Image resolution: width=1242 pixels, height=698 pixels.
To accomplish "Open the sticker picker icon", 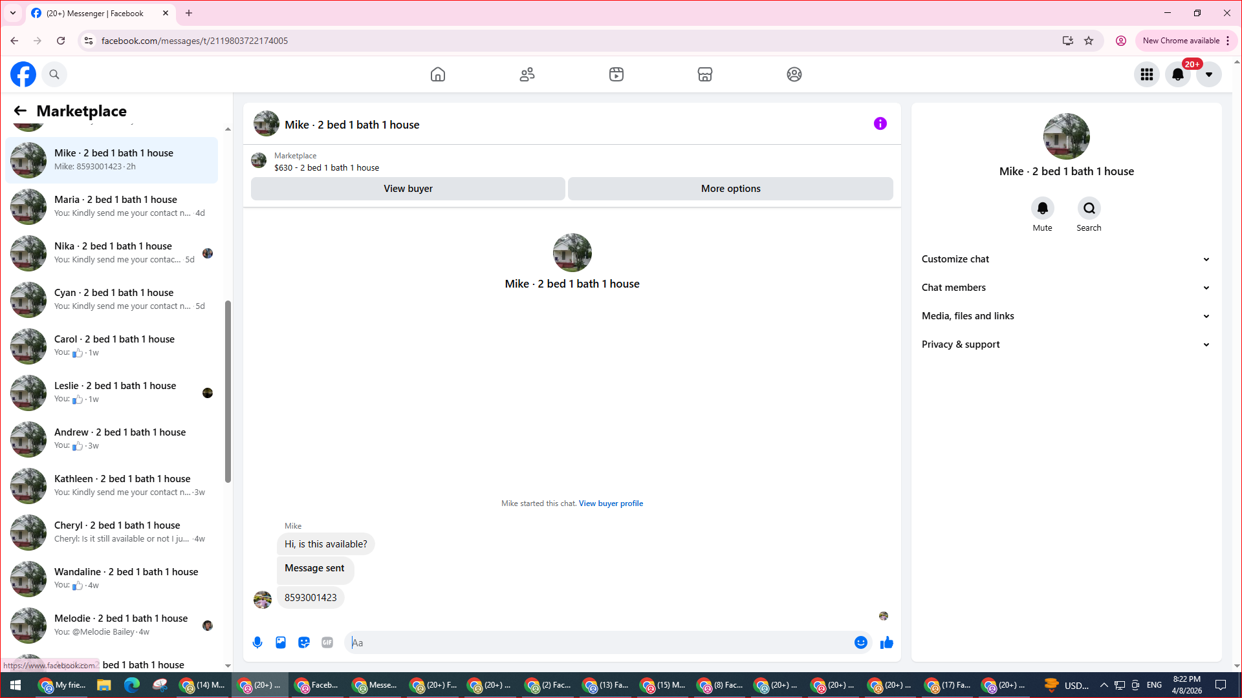I will click(x=304, y=642).
